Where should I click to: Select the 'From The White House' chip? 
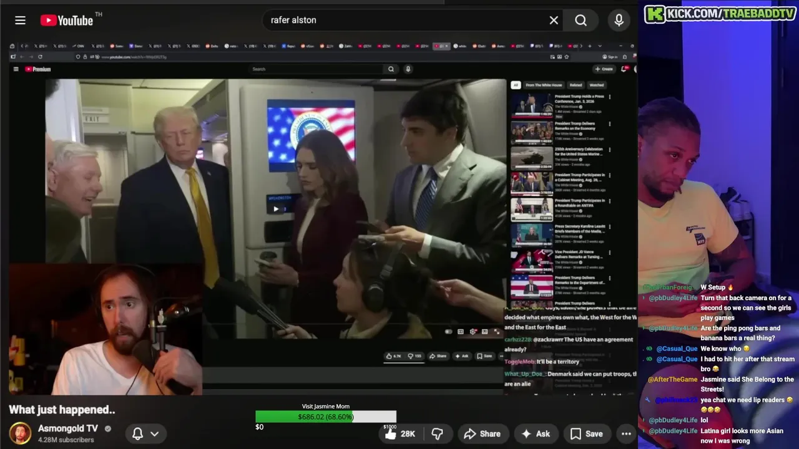(x=543, y=85)
